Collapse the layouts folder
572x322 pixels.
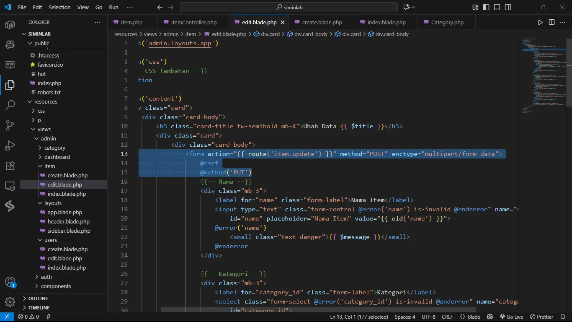[x=53, y=203]
